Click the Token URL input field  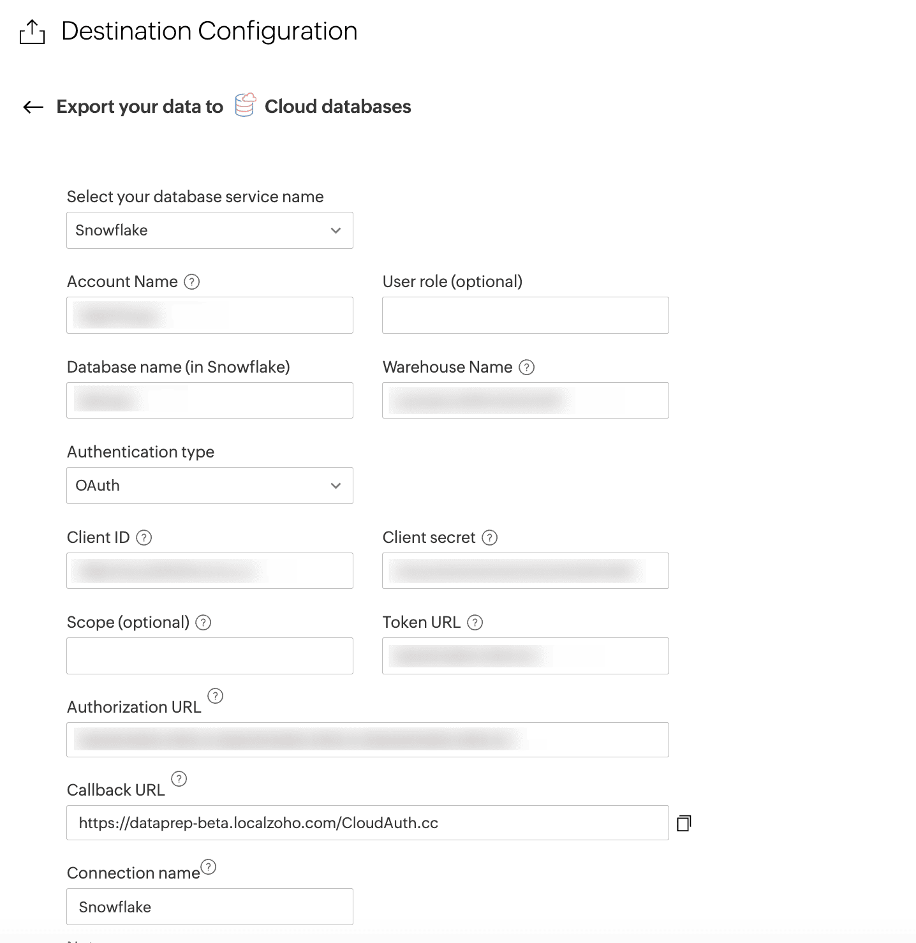[x=525, y=656]
